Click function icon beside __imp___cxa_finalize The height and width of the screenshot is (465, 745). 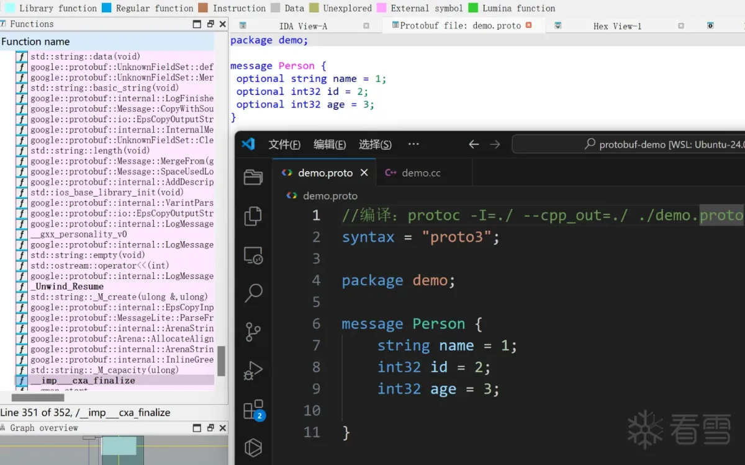coord(22,381)
